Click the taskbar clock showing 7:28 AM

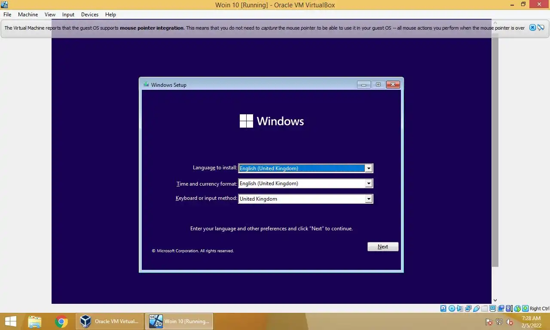click(531, 321)
